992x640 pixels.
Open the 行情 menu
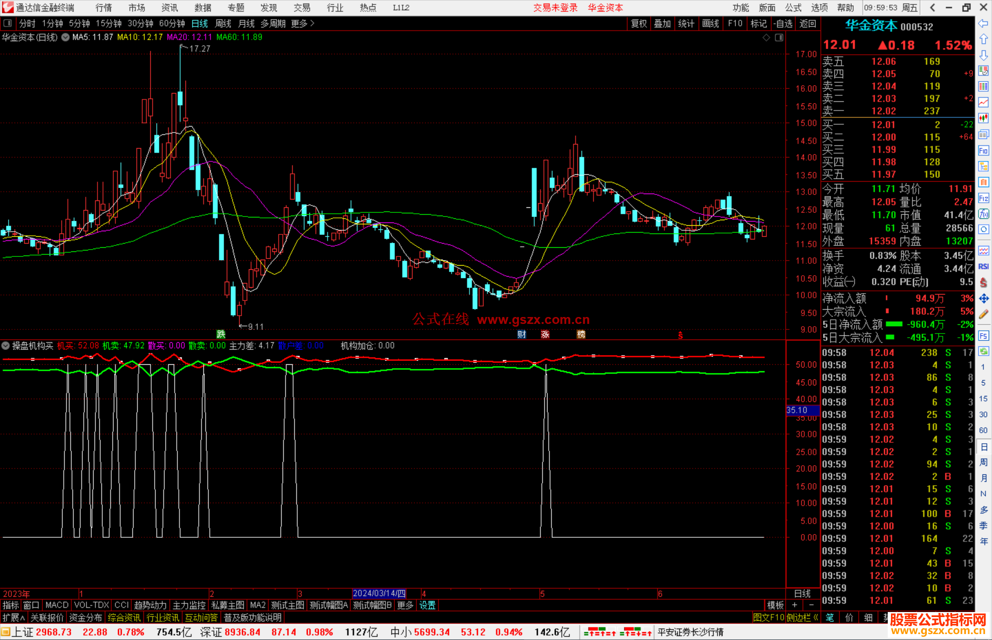pyautogui.click(x=104, y=8)
